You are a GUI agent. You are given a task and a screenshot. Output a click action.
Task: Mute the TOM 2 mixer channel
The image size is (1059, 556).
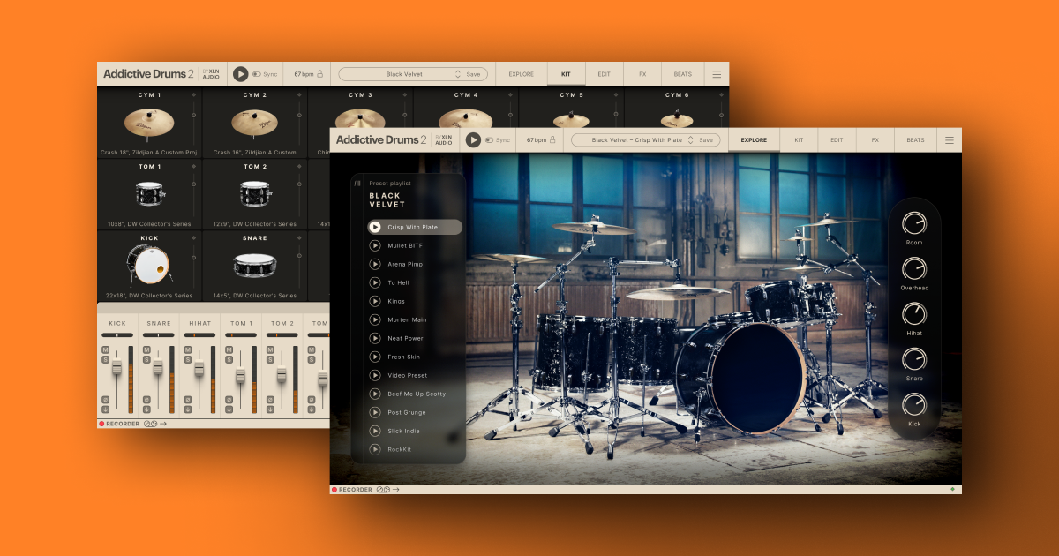pyautogui.click(x=270, y=350)
